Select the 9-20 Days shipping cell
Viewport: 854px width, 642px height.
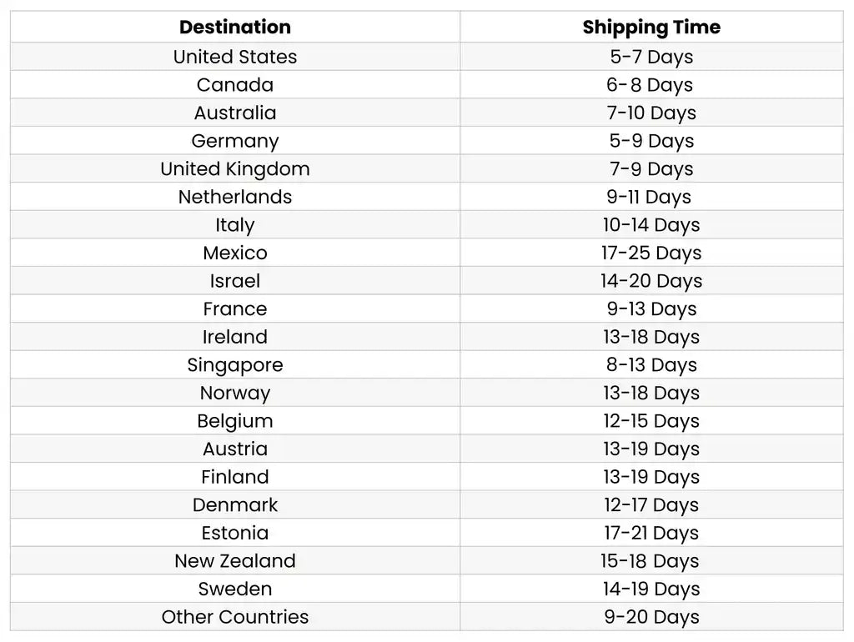[651, 617]
